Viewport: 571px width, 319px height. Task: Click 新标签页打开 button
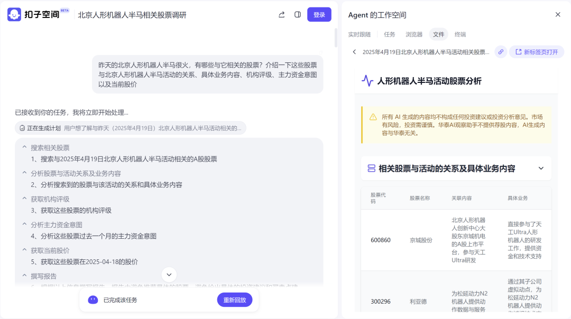coord(537,52)
